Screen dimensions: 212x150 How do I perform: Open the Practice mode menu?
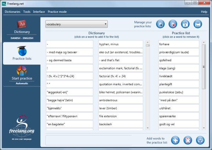click(x=57, y=12)
